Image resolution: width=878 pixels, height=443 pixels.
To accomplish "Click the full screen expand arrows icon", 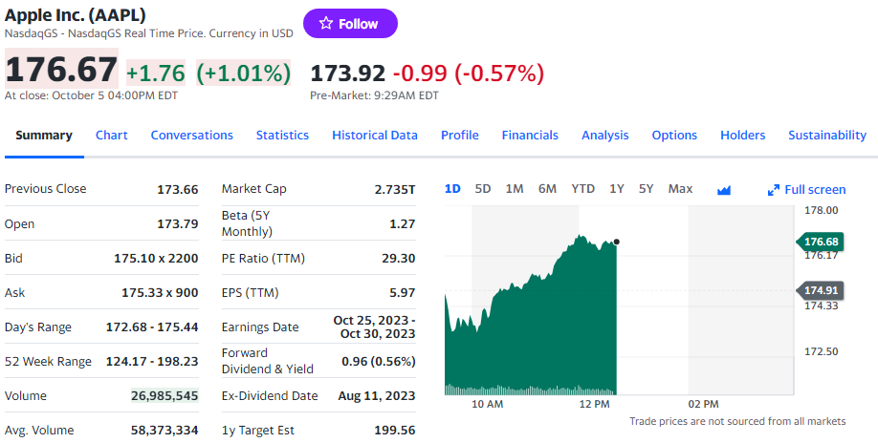I will coord(774,190).
